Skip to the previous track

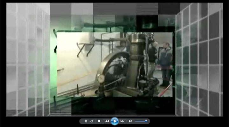tap(107, 121)
